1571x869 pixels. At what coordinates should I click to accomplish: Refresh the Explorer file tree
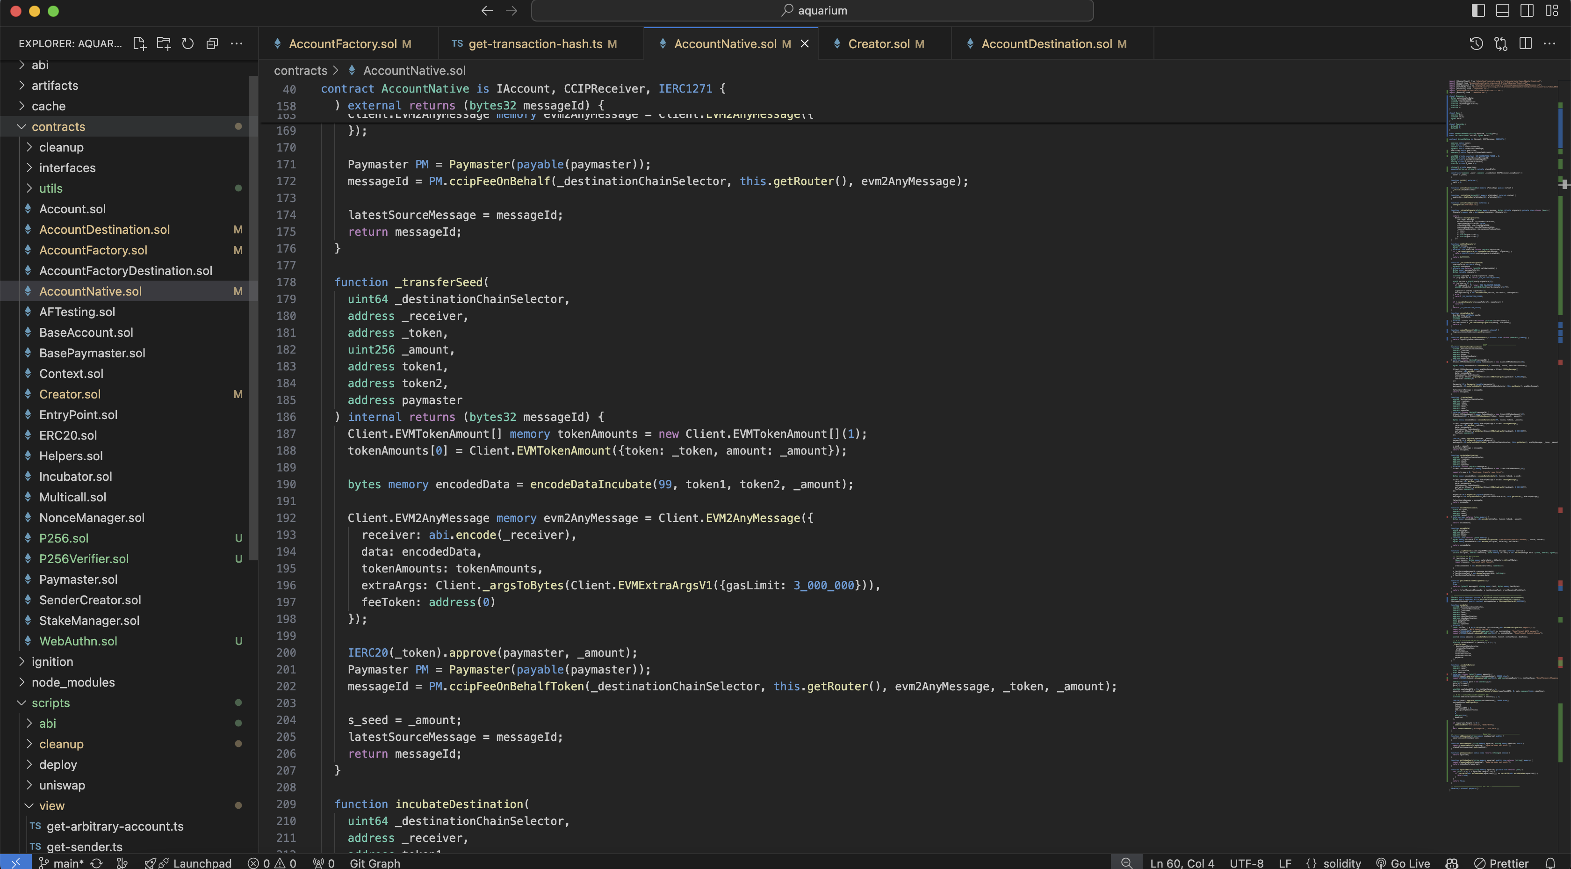[x=188, y=43]
